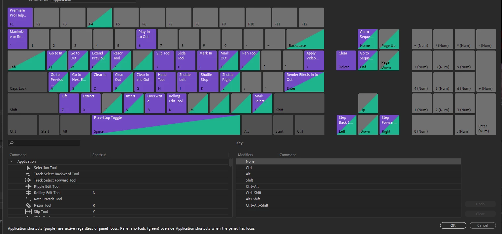Select the Slip Tool Y key
Image resolution: width=502 pixels, height=234 pixels.
coord(164,60)
